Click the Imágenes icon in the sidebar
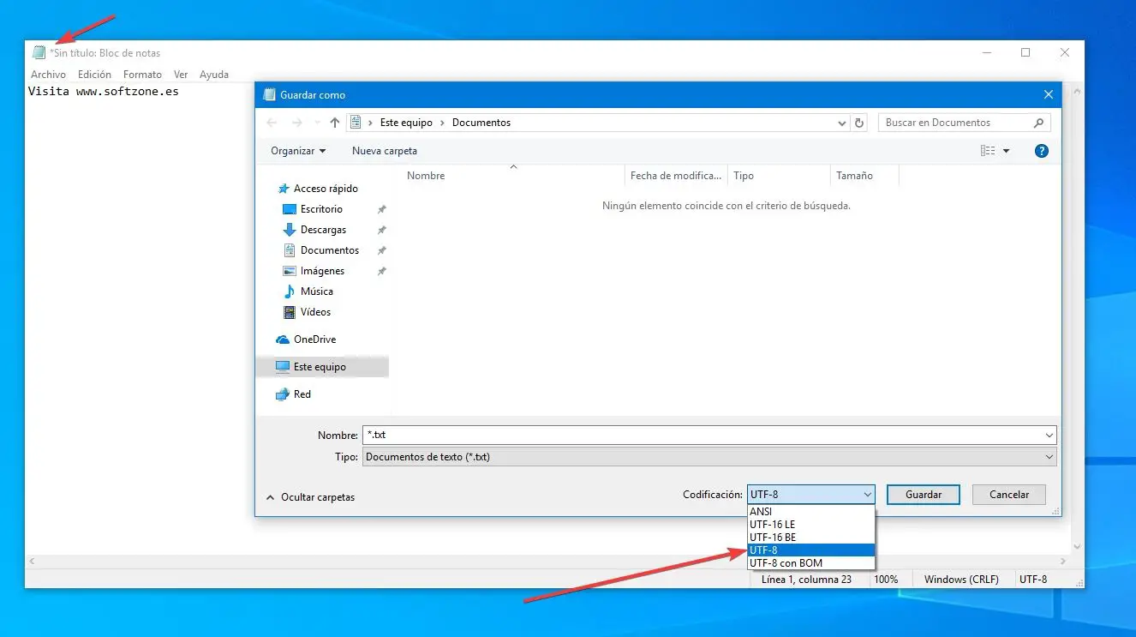The image size is (1136, 637). [290, 271]
